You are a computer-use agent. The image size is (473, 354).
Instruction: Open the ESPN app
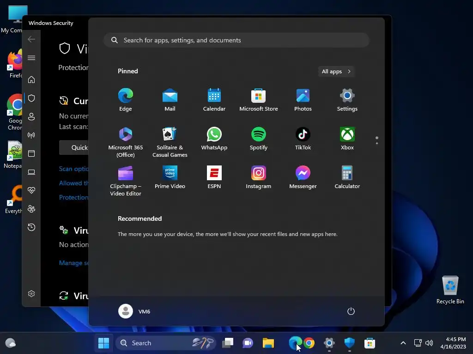point(214,177)
